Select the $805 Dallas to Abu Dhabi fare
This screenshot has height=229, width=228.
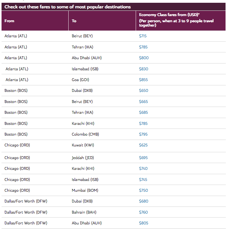[143, 223]
